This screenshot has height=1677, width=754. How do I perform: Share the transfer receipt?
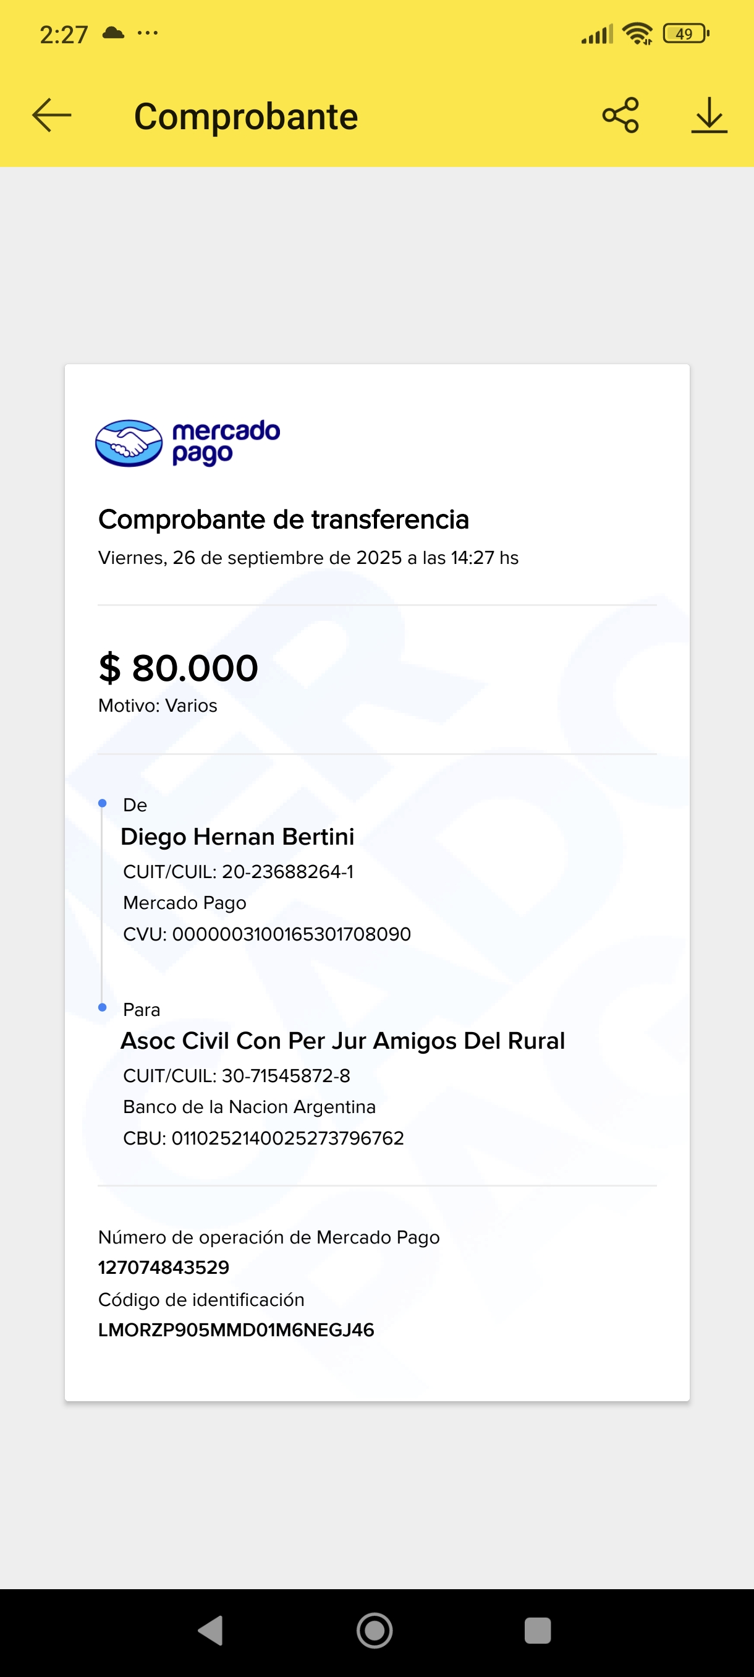[620, 115]
